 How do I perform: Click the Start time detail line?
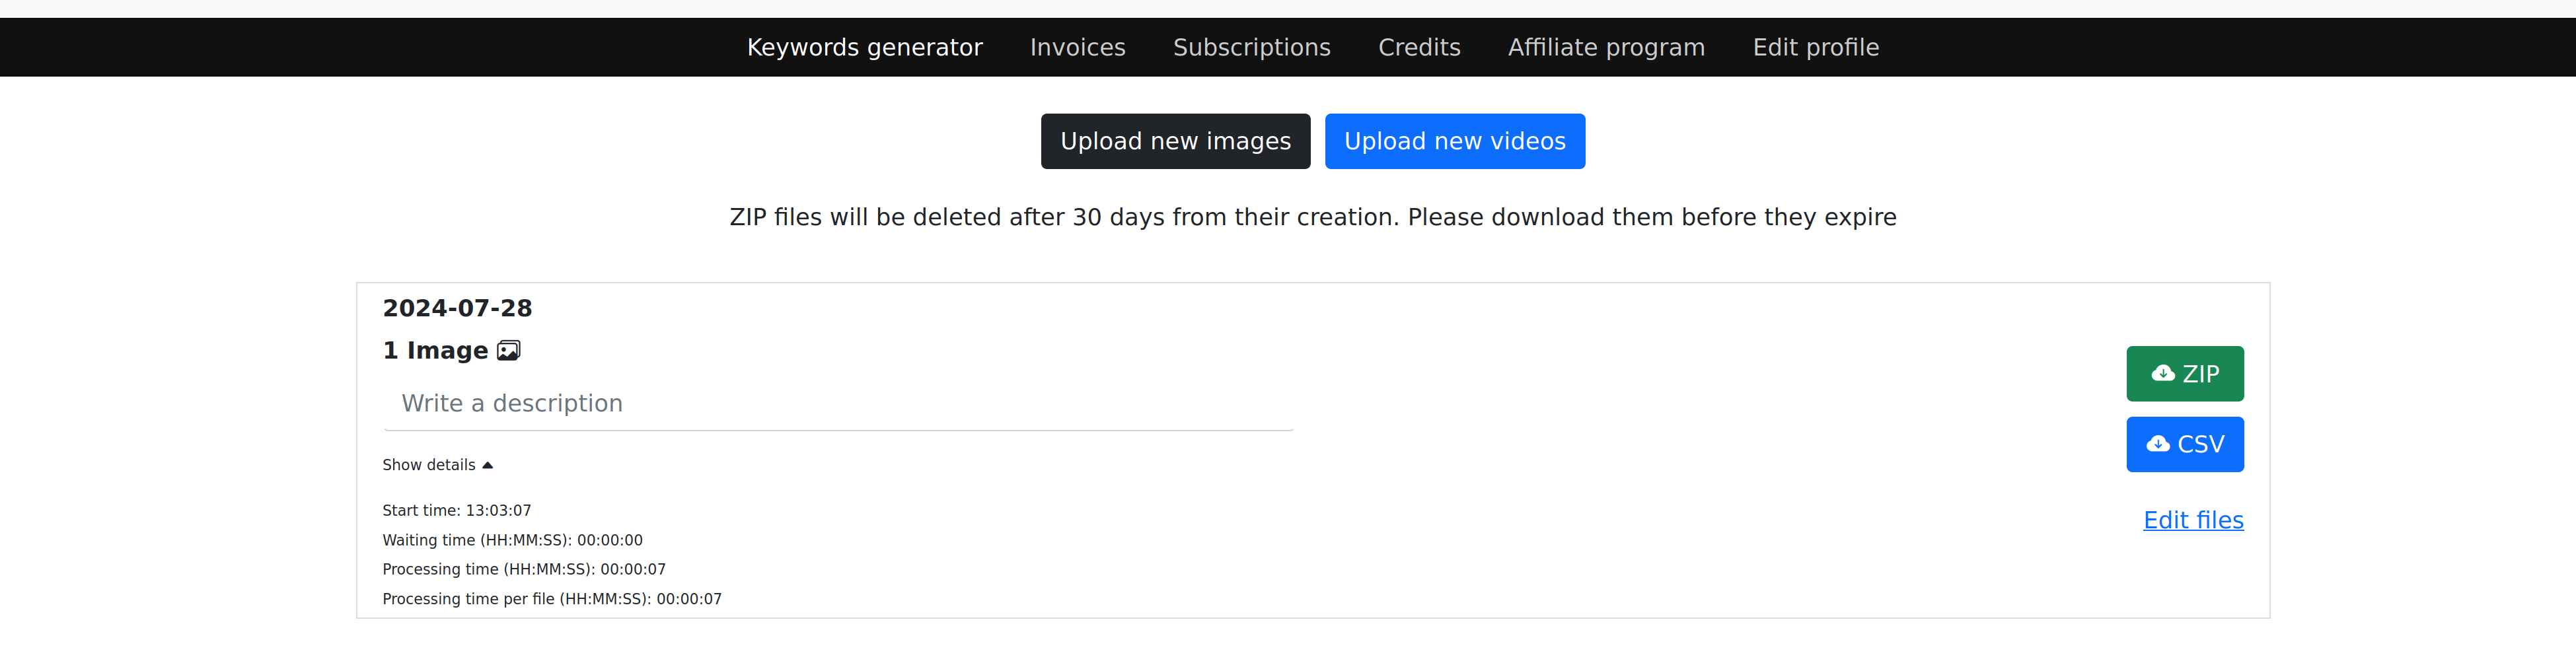[x=456, y=510]
